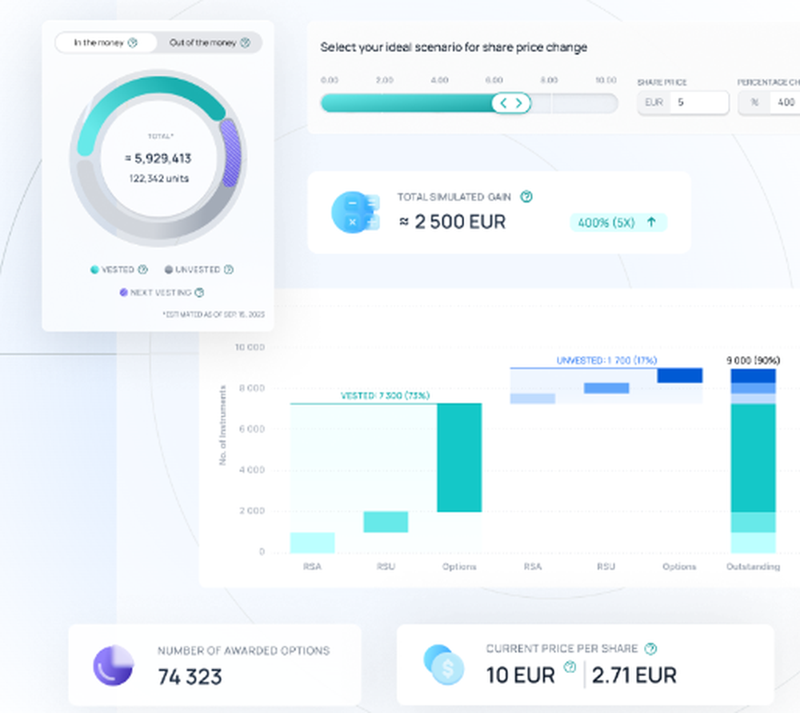Click the blue calculator icon

tap(354, 212)
